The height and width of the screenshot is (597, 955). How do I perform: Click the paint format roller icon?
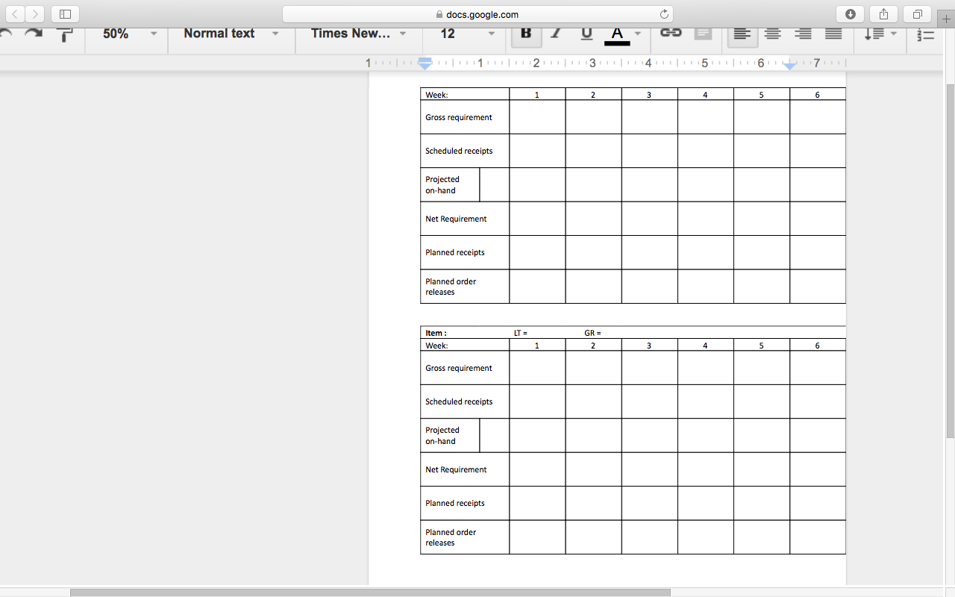click(65, 34)
